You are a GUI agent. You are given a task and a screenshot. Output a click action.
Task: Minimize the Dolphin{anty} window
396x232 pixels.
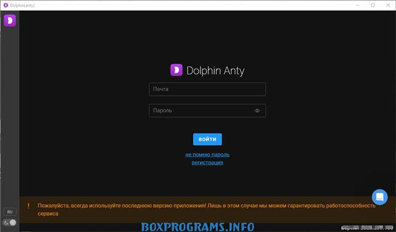(358, 5)
